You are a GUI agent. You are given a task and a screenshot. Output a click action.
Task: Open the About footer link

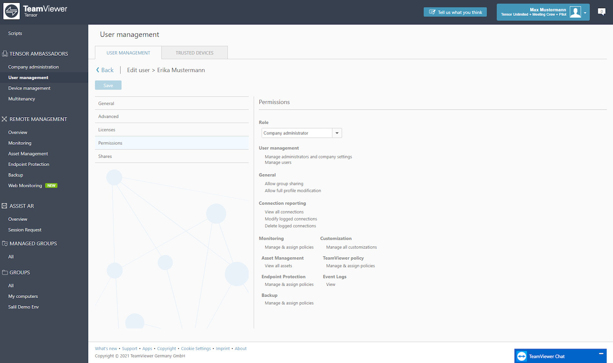241,348
